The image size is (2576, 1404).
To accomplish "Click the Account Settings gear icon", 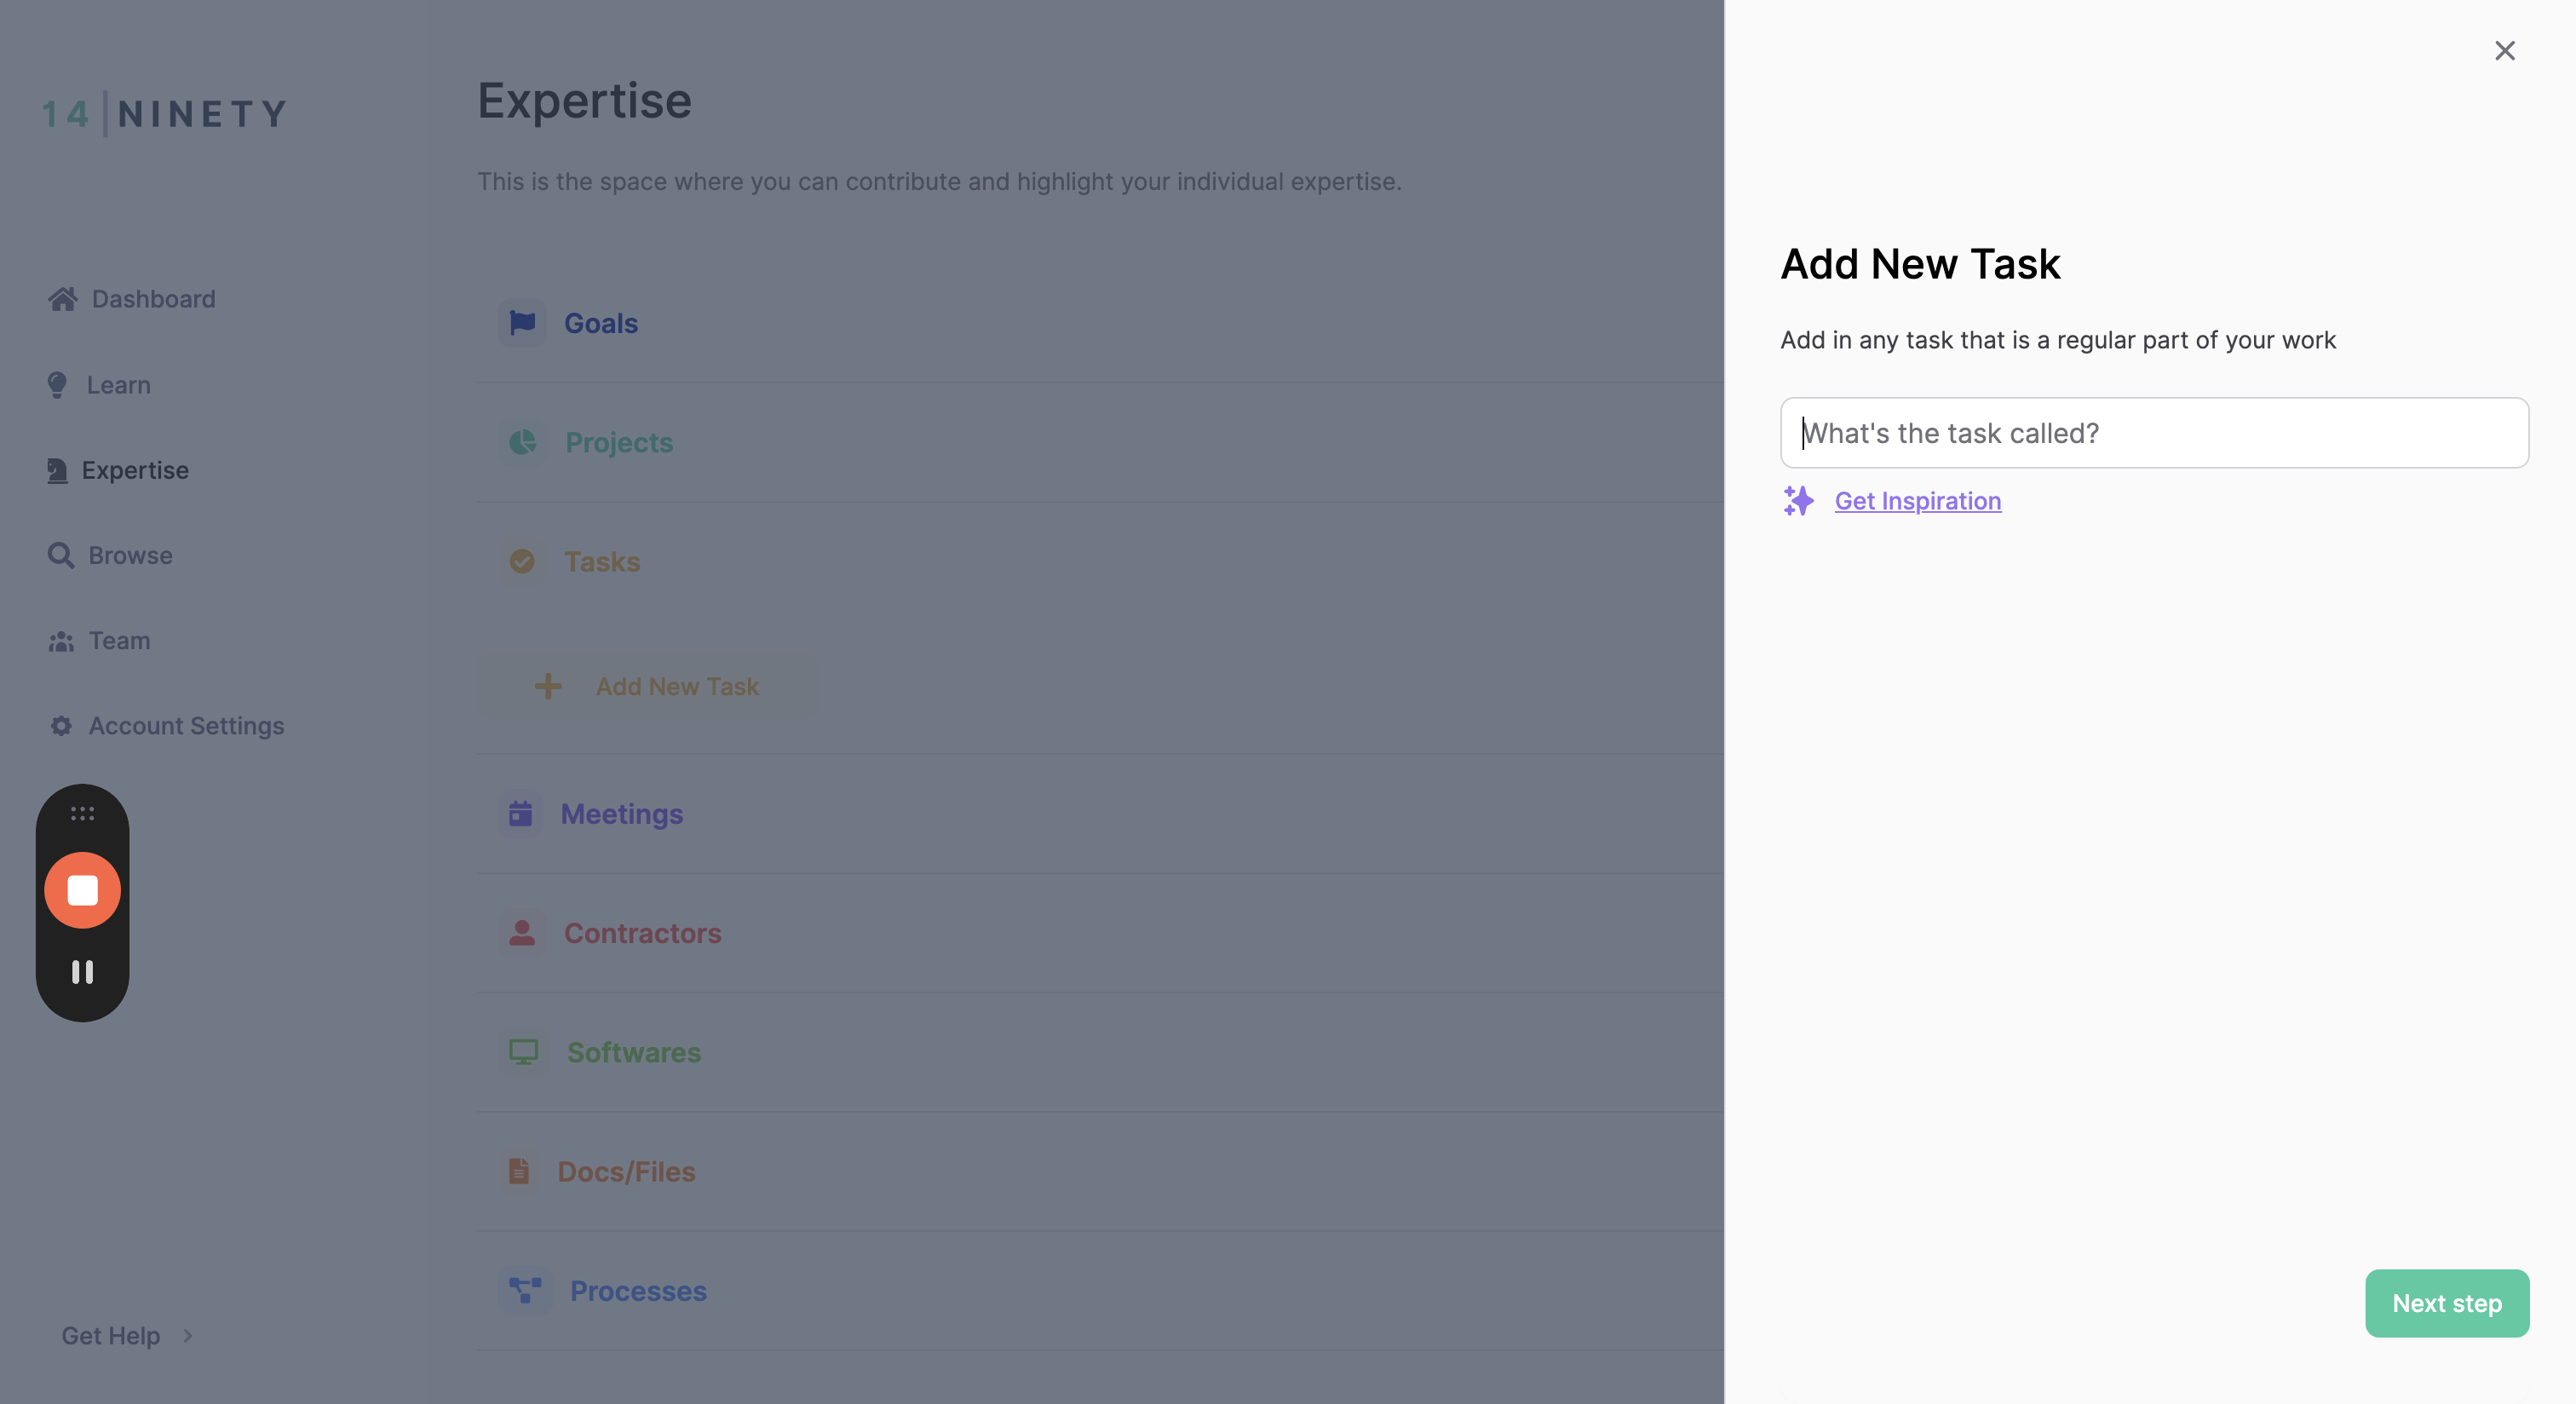I will pyautogui.click(x=61, y=726).
